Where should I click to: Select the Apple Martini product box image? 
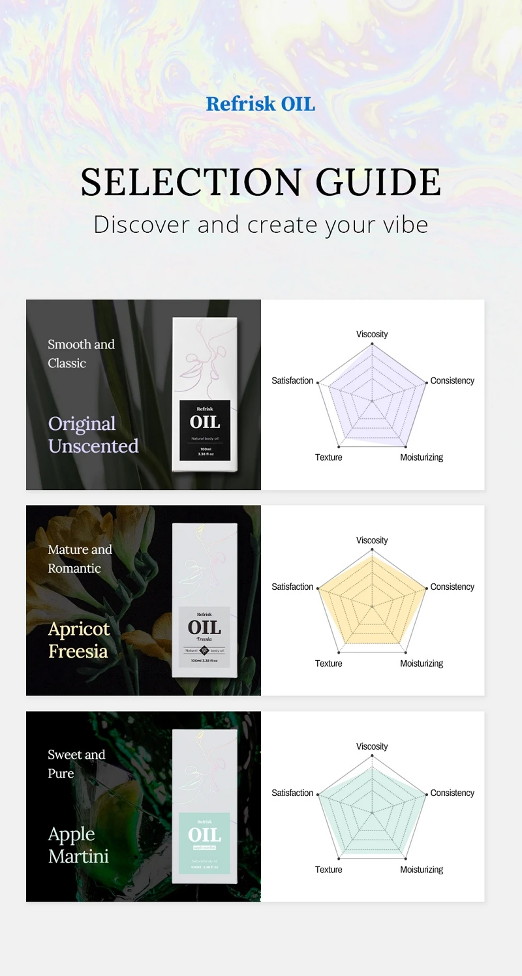204,806
